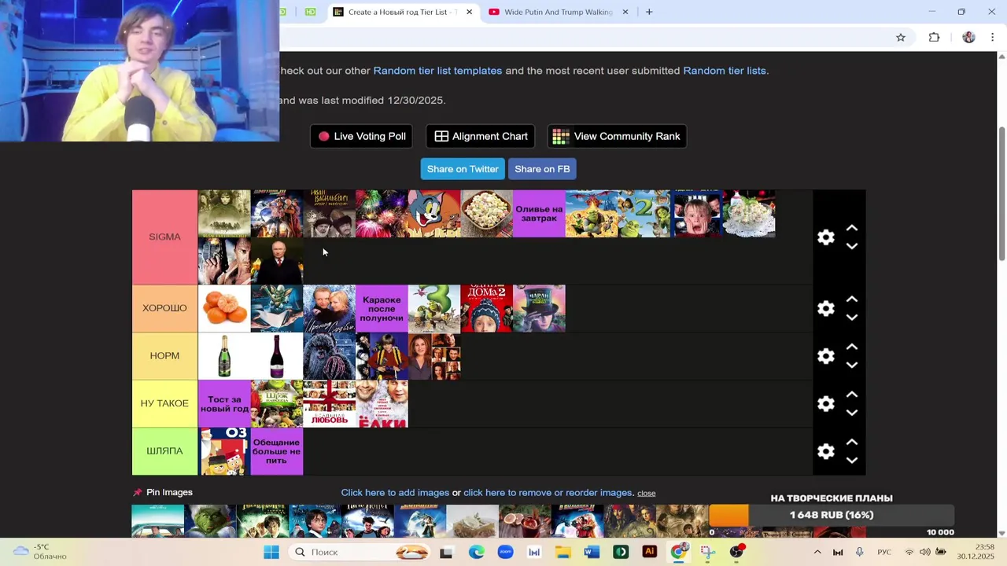Open the Chrome profile avatar
The width and height of the screenshot is (1007, 566).
[968, 37]
